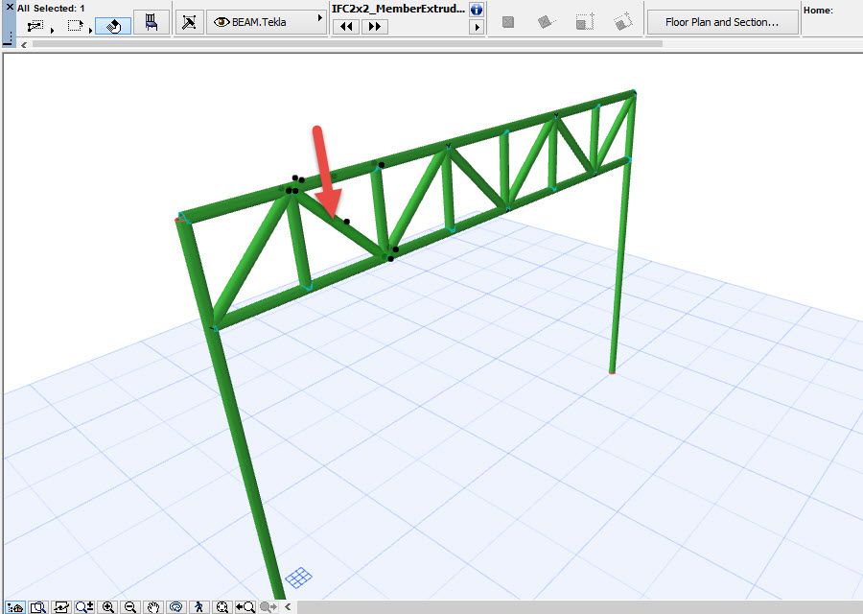863x614 pixels.
Task: Click the info box drag handle
Action: (x=10, y=36)
